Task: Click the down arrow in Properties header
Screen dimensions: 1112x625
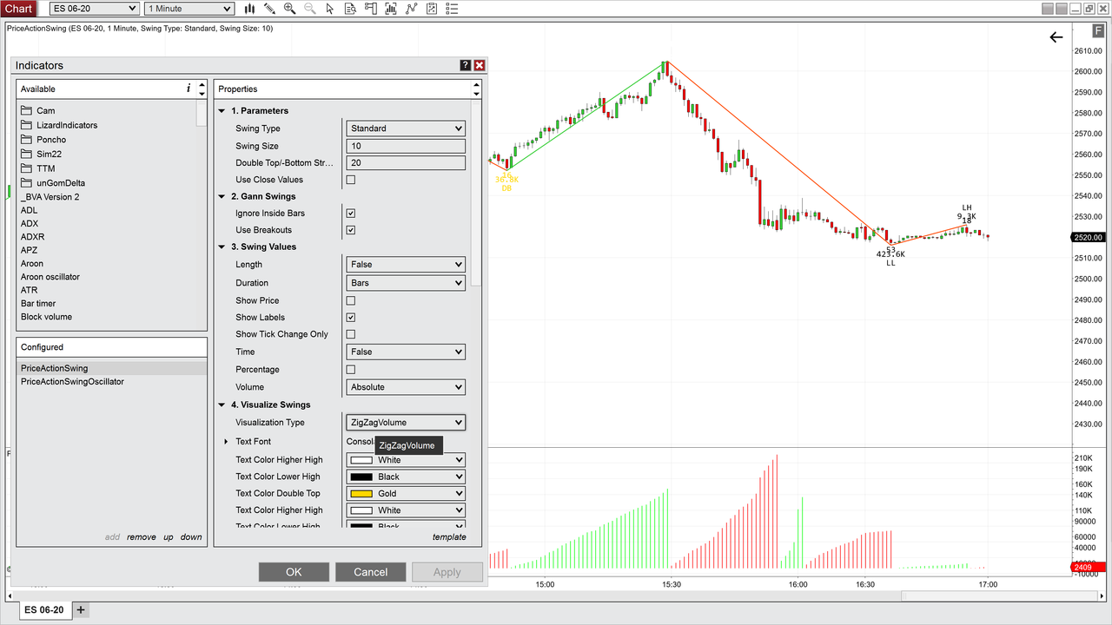Action: (476, 93)
